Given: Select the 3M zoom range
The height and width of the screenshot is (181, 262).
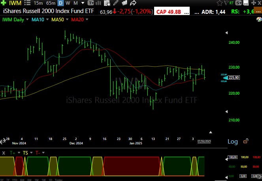Looking at the screenshot, I should coord(29,180).
